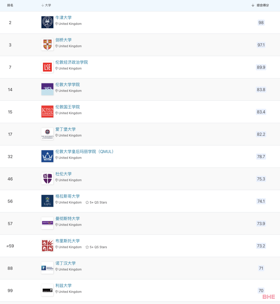Click the Cambridge University shield logo
280x304 pixels.
[47, 45]
